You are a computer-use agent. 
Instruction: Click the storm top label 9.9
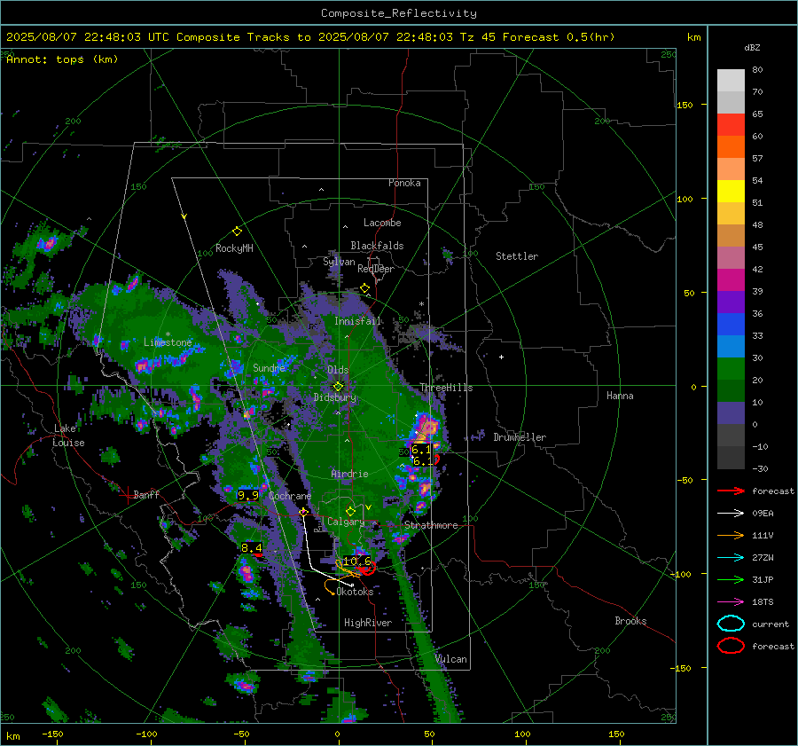[x=248, y=495]
